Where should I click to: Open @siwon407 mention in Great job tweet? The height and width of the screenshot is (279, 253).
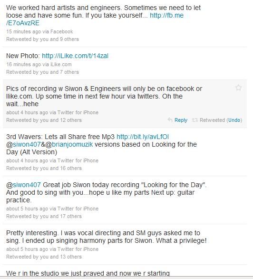23,185
